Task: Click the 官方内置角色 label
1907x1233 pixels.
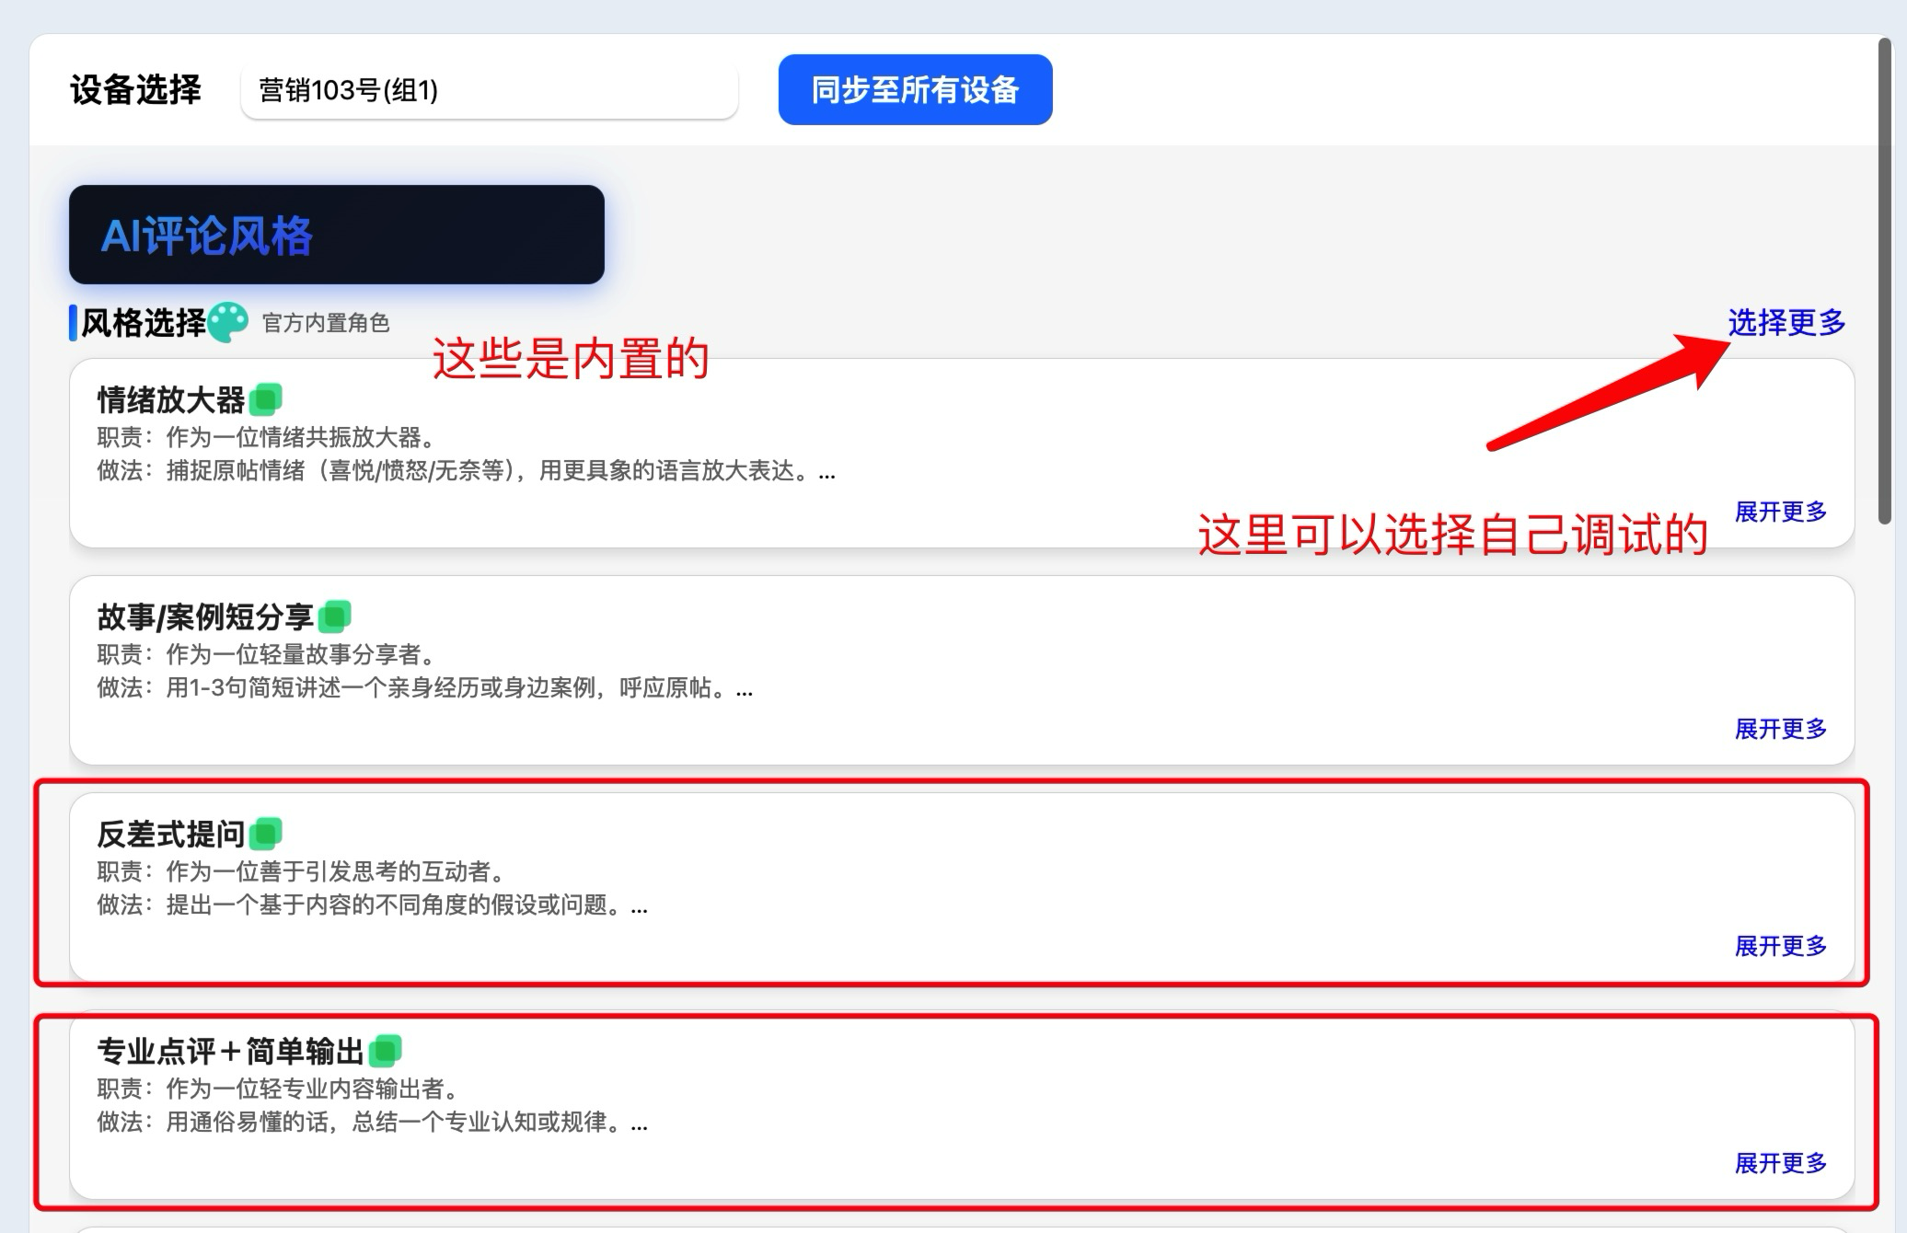Action: tap(326, 323)
